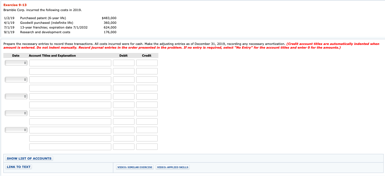385x176 pixels.
Task: Focus the account title field beside the third Date dropdown
Action: (70, 97)
